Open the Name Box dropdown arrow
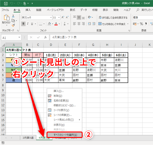This screenshot has width=153, height=145. (x=19, y=37)
